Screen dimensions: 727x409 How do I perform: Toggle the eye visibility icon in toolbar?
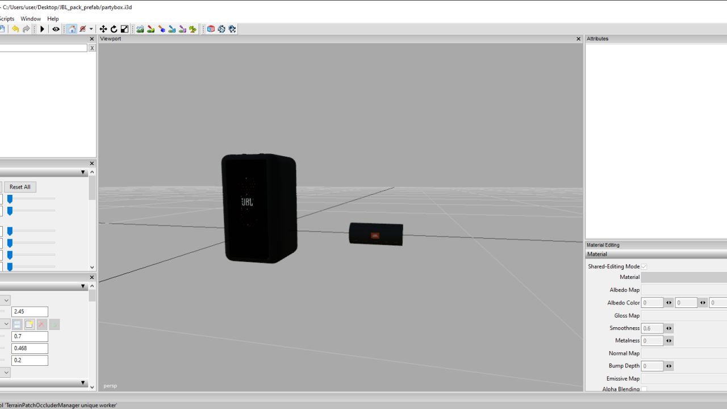click(x=56, y=29)
